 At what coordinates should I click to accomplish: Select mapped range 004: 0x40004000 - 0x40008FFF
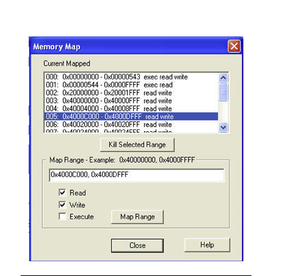[131, 108]
